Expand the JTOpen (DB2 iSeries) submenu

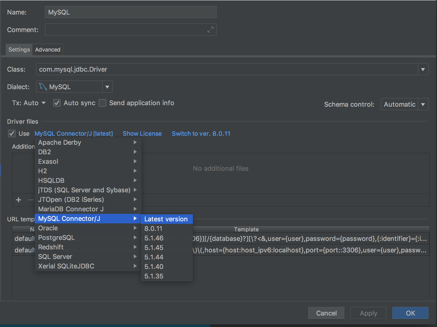88,200
